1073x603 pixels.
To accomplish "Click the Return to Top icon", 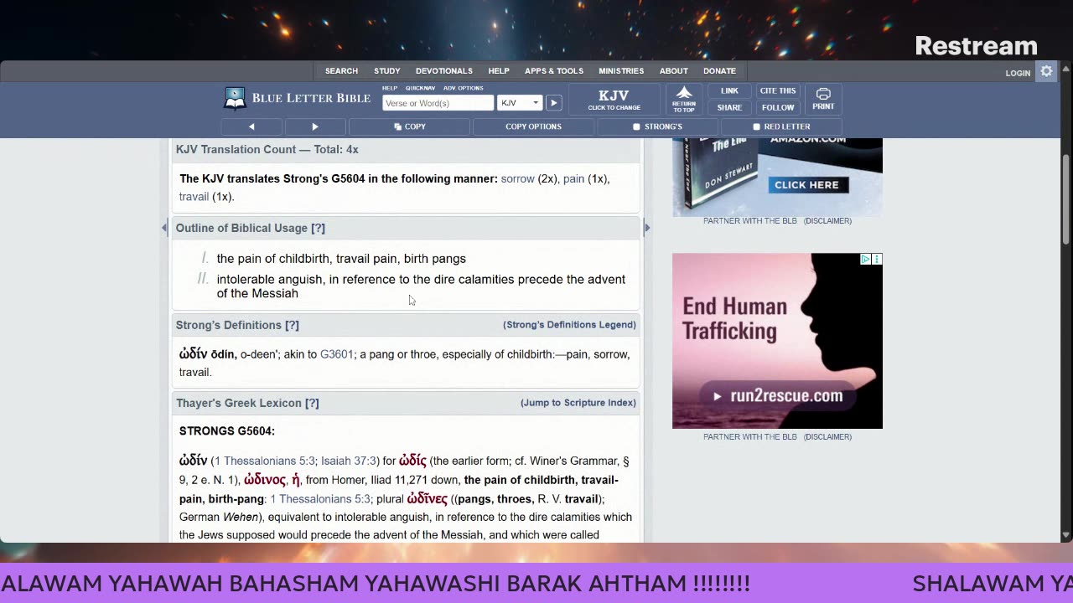I will click(x=684, y=100).
